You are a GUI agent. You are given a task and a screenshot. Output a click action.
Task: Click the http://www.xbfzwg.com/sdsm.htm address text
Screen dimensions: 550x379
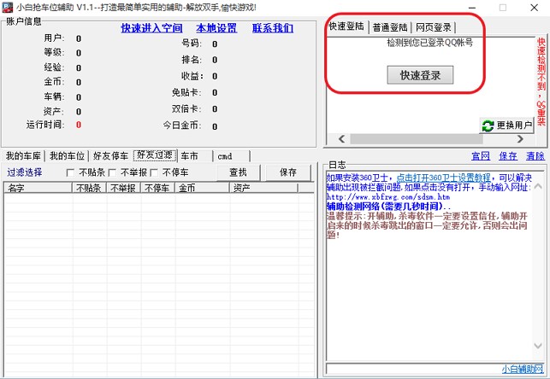click(388, 197)
